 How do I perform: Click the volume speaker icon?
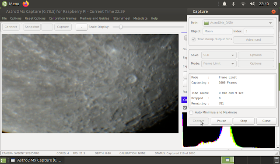(252, 4)
